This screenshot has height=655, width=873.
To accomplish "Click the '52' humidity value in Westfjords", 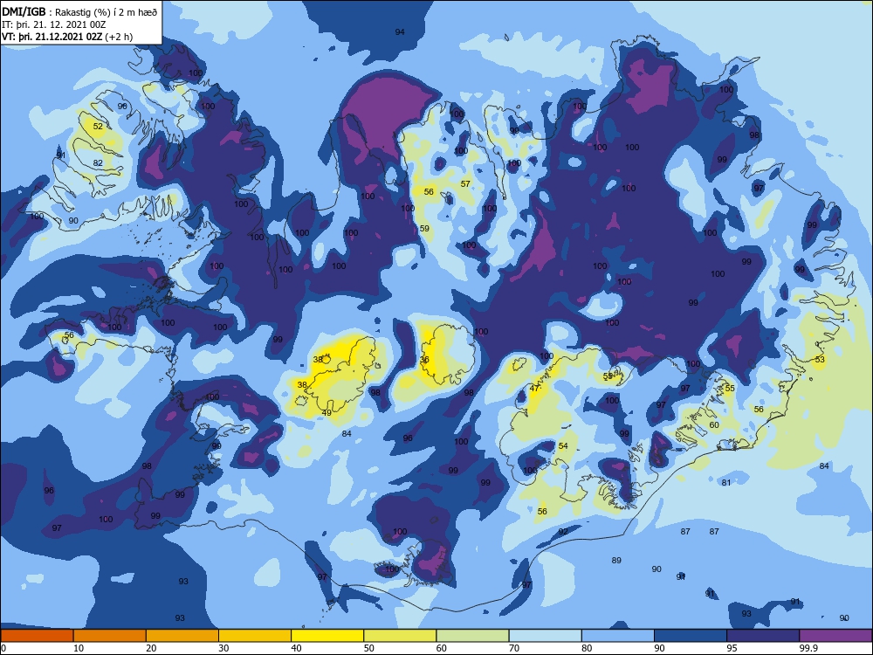I will pos(98,127).
